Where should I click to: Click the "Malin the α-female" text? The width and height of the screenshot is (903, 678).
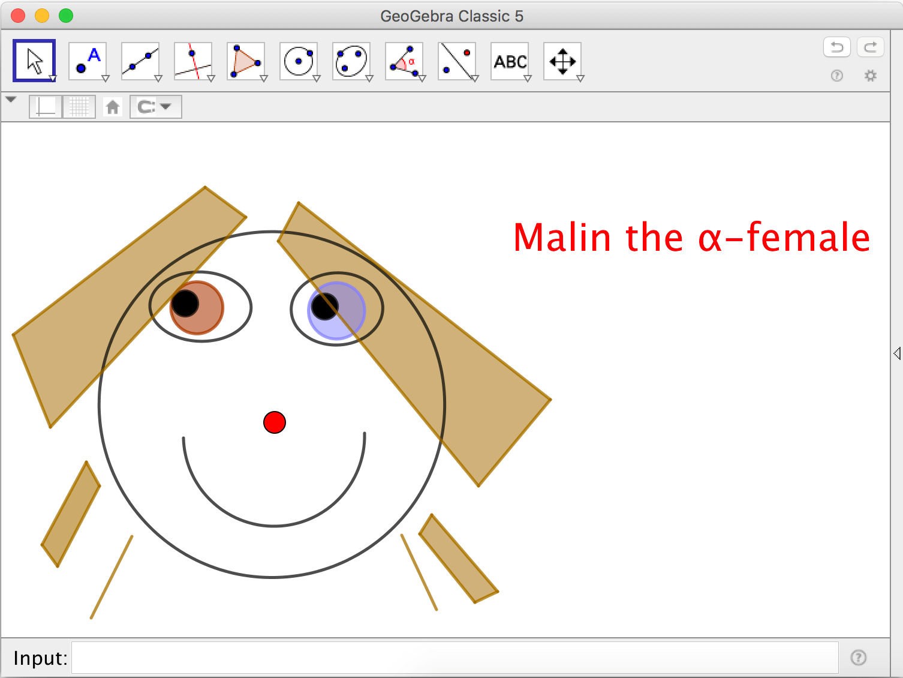point(691,237)
